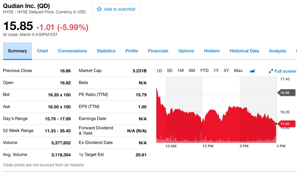Click the Add to watchlist button
Screen dimensions: 297x174
[x=116, y=9]
